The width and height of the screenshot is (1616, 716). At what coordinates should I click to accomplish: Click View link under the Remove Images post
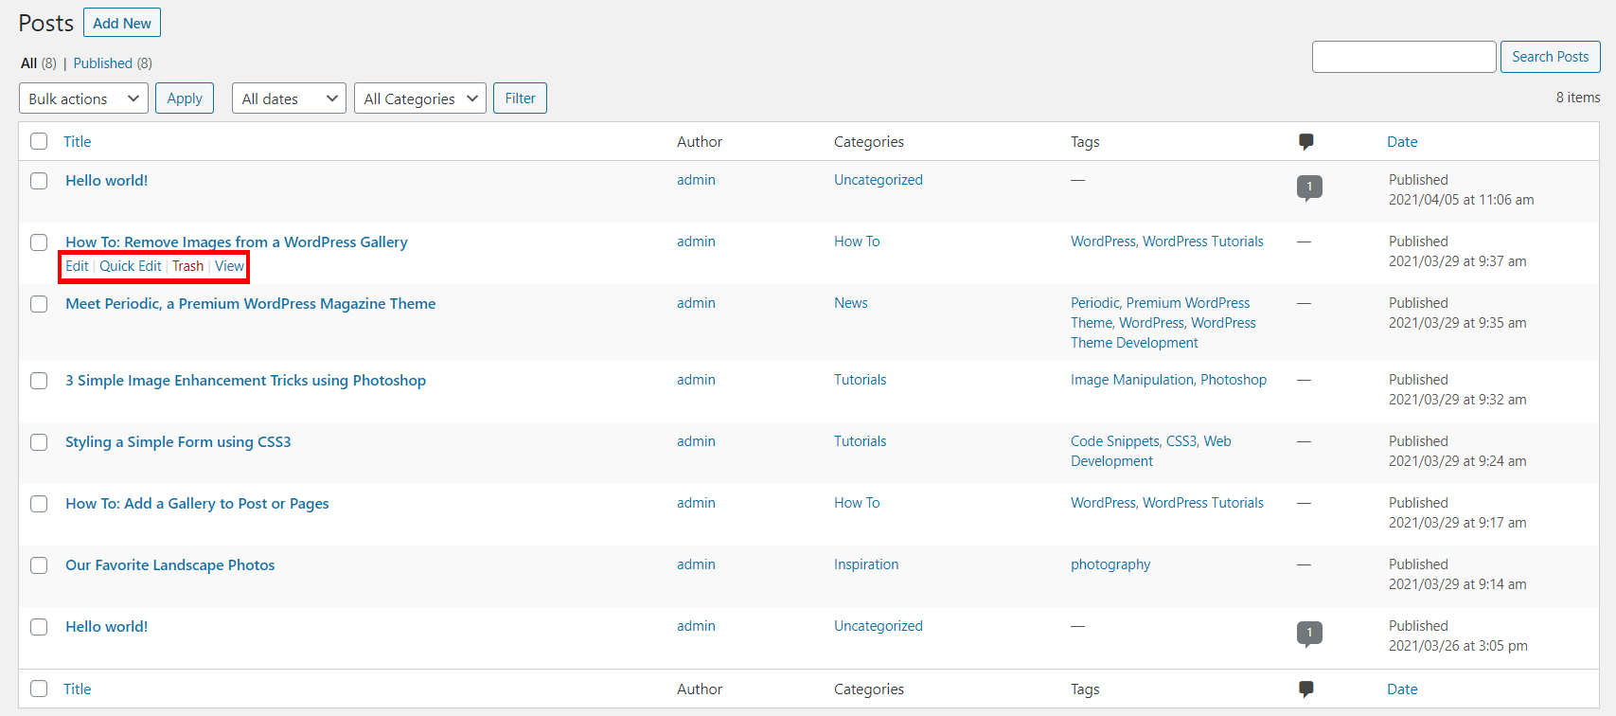(229, 266)
